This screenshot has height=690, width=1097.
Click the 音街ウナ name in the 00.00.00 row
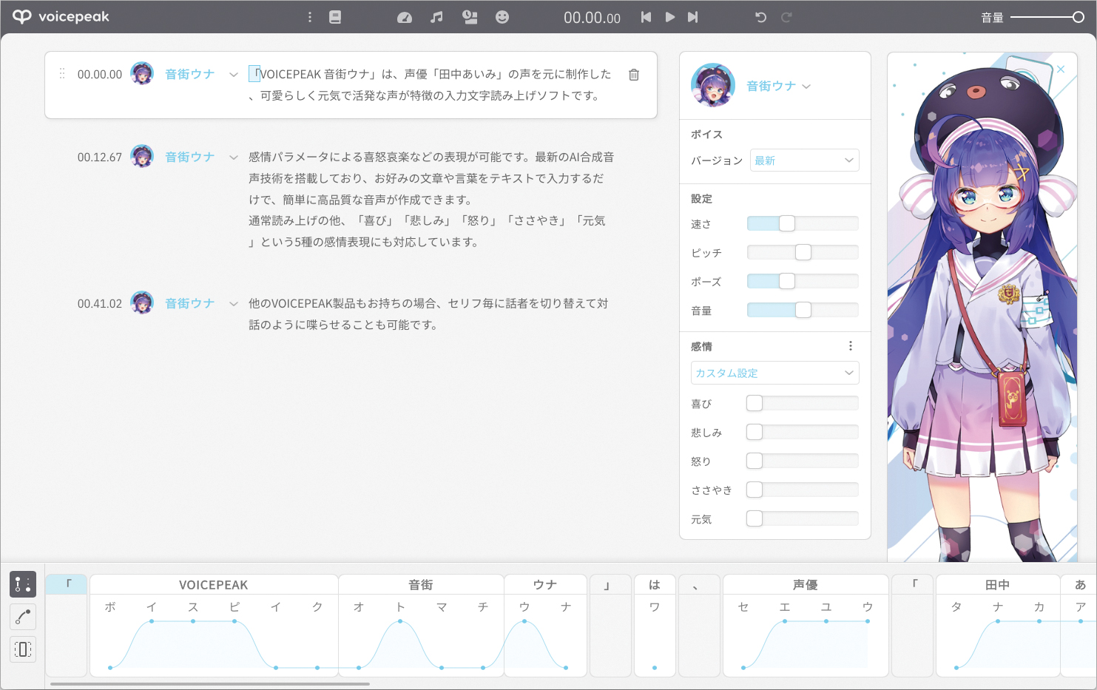190,74
